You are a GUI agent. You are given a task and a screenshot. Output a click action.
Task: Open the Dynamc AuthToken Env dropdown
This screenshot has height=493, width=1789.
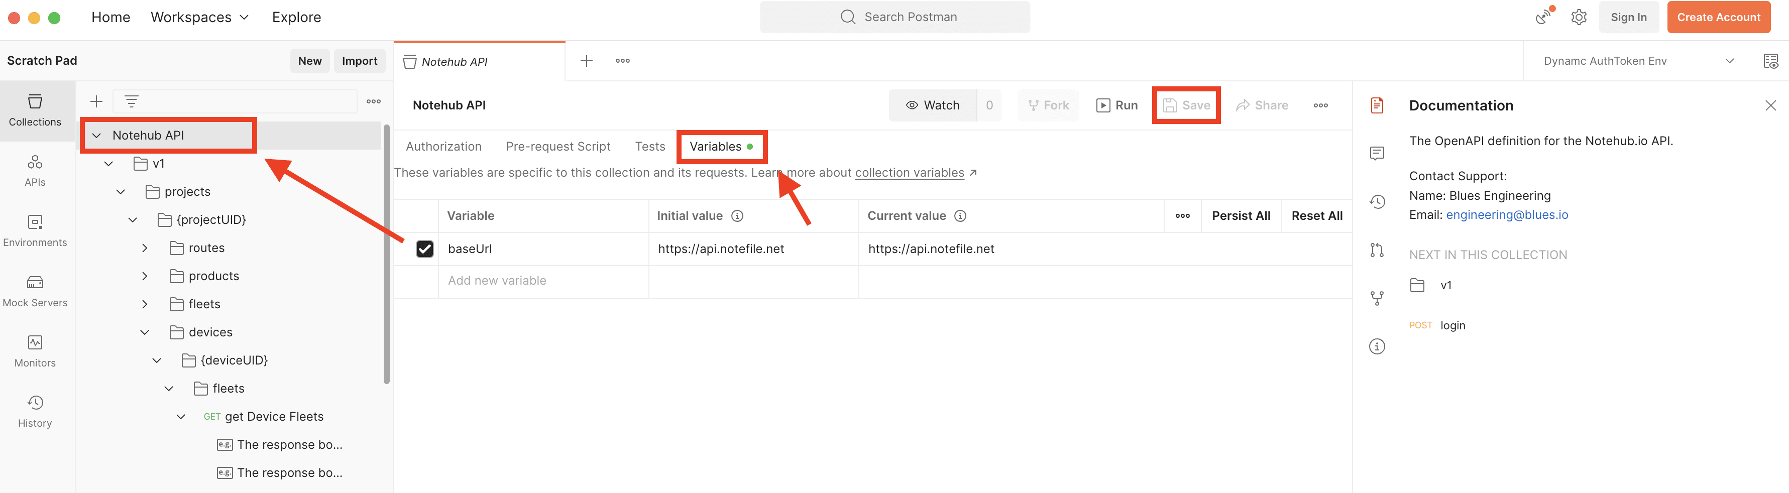point(1638,61)
